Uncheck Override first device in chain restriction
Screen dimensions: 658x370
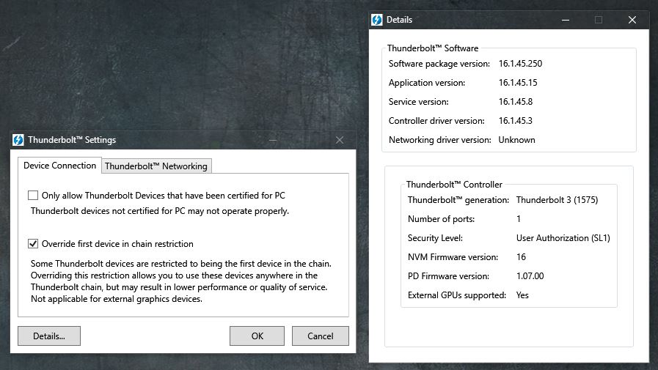33,243
